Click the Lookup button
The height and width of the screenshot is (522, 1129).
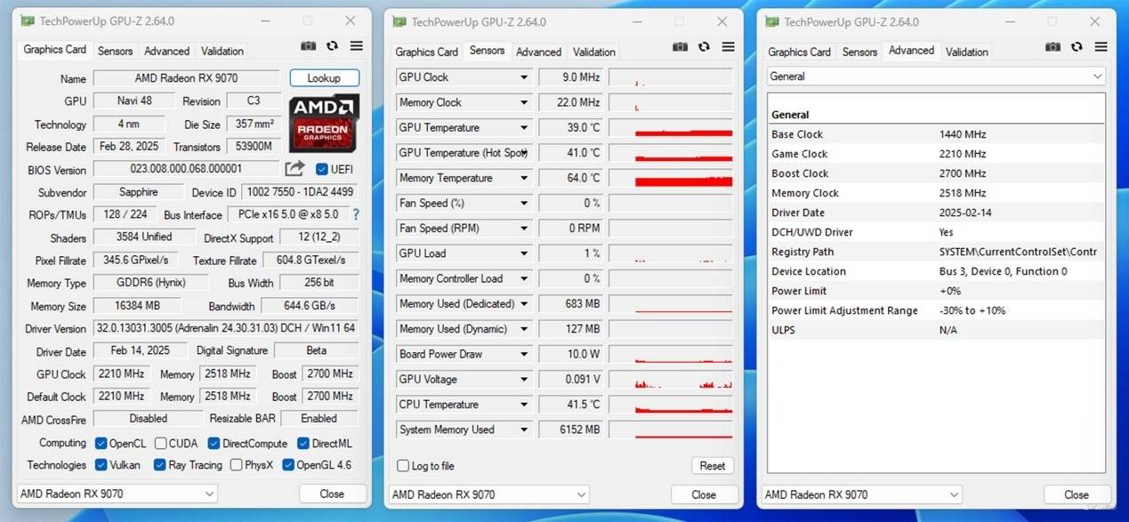324,78
